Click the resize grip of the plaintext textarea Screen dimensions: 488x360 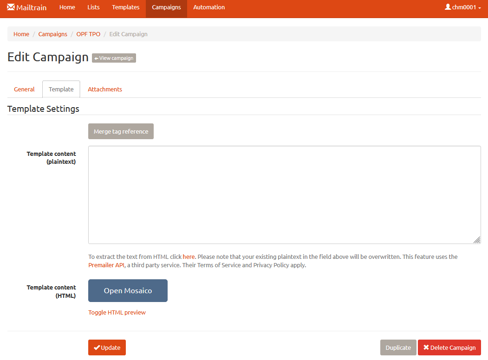477,240
